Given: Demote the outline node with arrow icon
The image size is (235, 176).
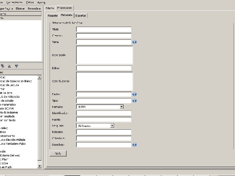Looking at the screenshot, I should coord(3,66).
